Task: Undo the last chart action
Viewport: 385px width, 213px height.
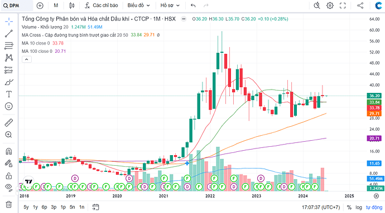Action: click(193, 6)
